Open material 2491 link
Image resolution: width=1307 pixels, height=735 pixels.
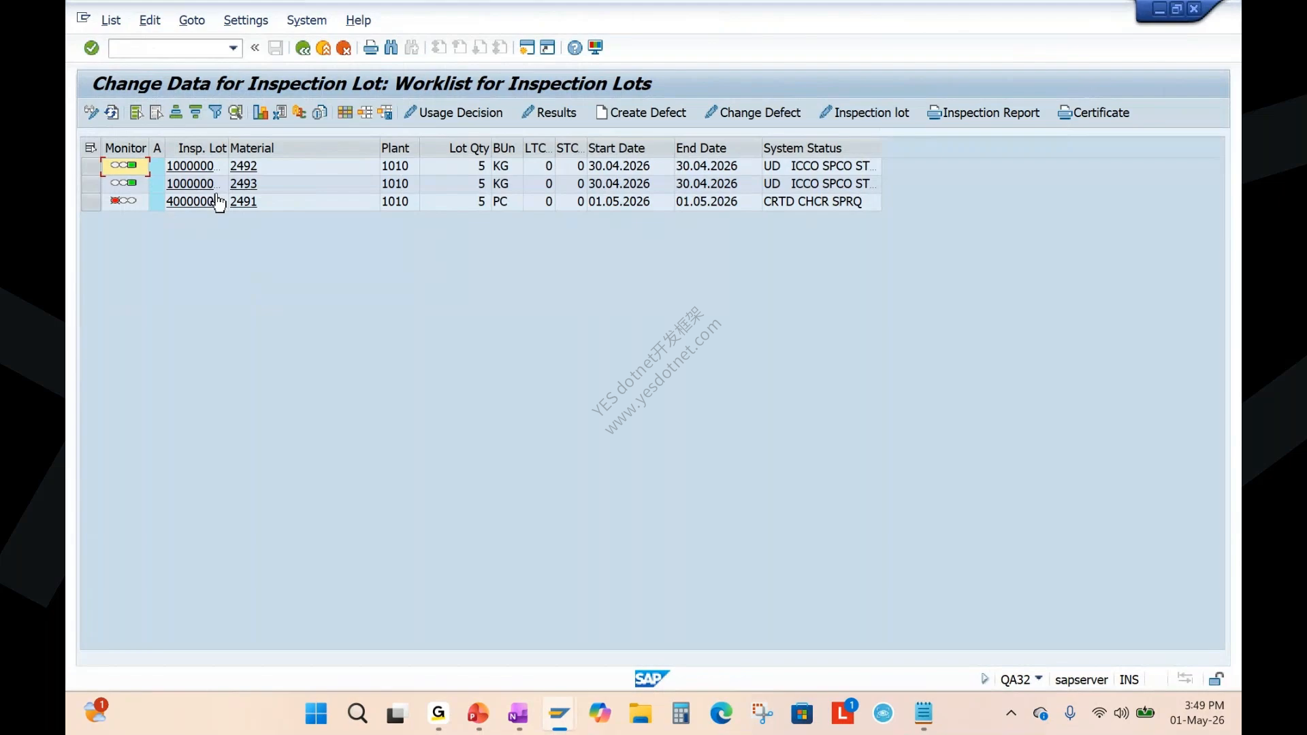tap(243, 201)
